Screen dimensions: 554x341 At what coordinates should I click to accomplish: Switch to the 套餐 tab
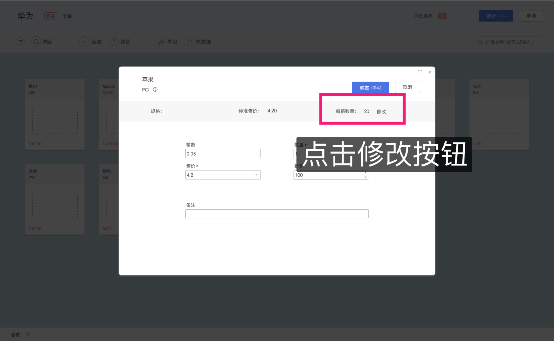coord(67,16)
